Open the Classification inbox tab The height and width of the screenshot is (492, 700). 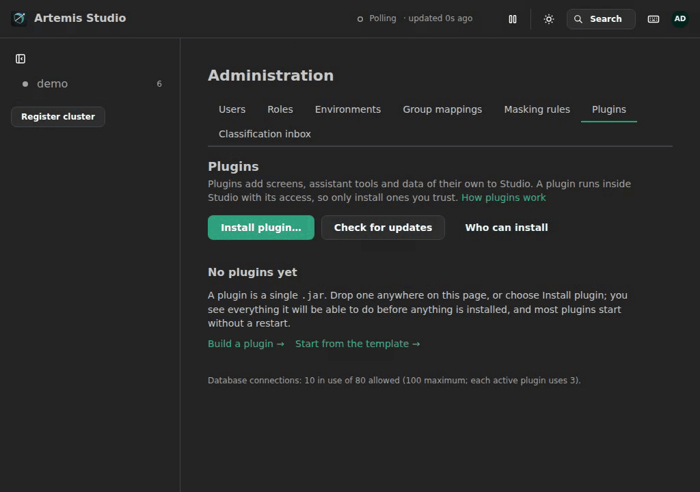[x=265, y=134]
